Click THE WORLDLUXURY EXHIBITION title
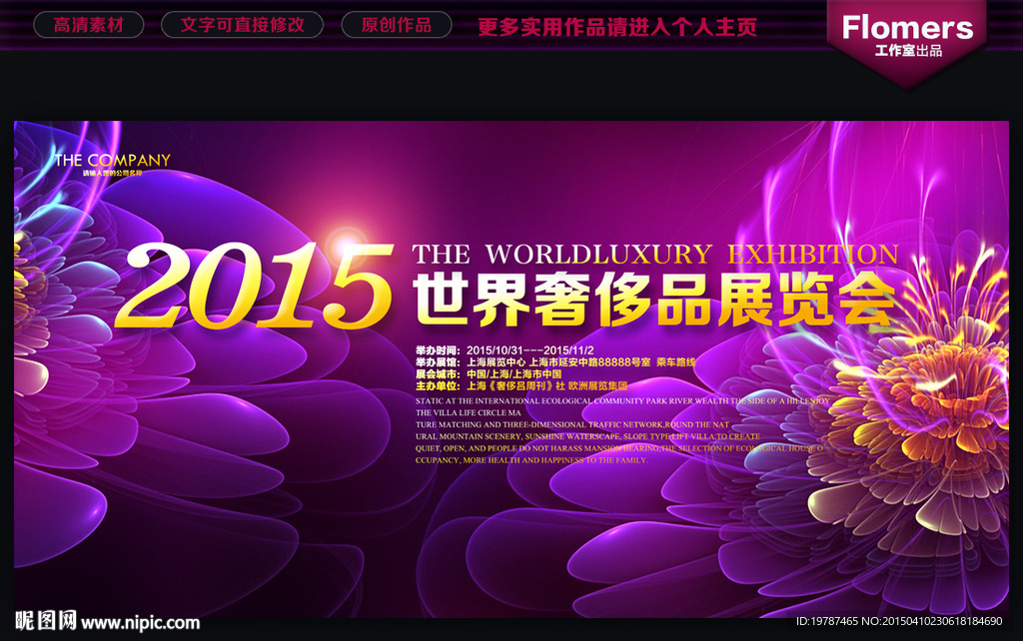 655,254
